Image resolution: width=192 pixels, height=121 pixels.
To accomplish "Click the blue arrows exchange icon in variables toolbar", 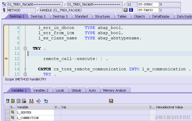I will (x=39, y=101).
